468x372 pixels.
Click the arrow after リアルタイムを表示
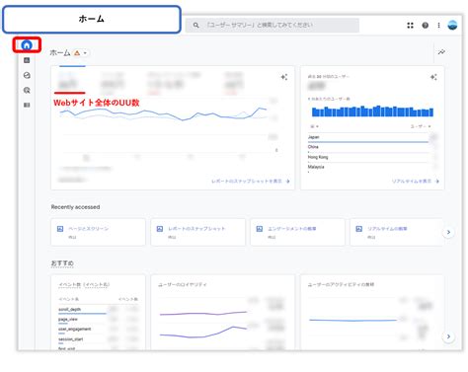click(x=437, y=182)
